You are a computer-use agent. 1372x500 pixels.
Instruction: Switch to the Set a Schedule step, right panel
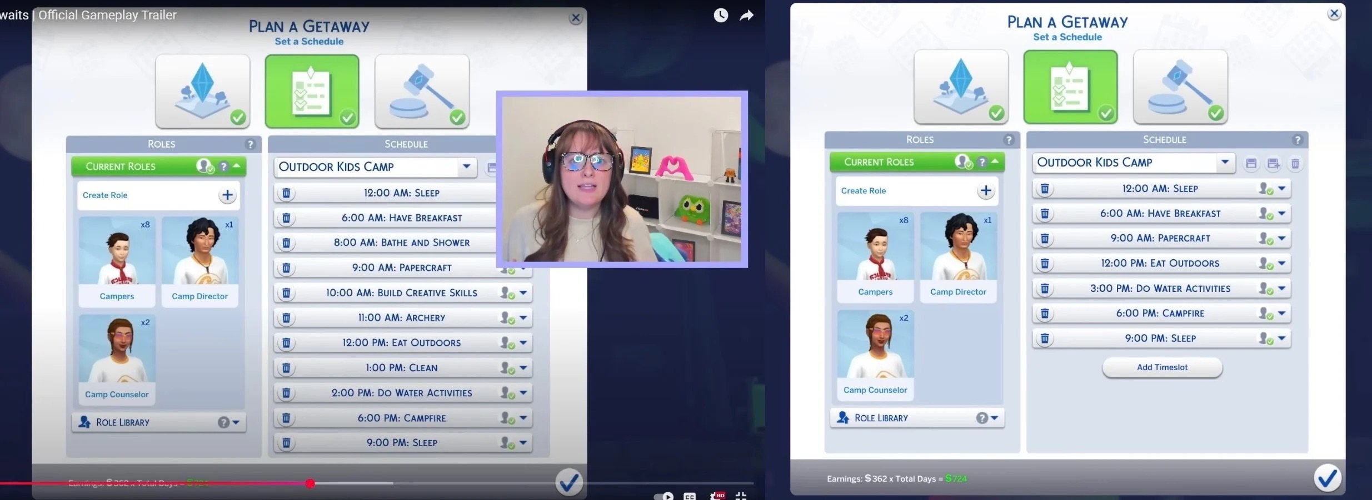point(1070,87)
